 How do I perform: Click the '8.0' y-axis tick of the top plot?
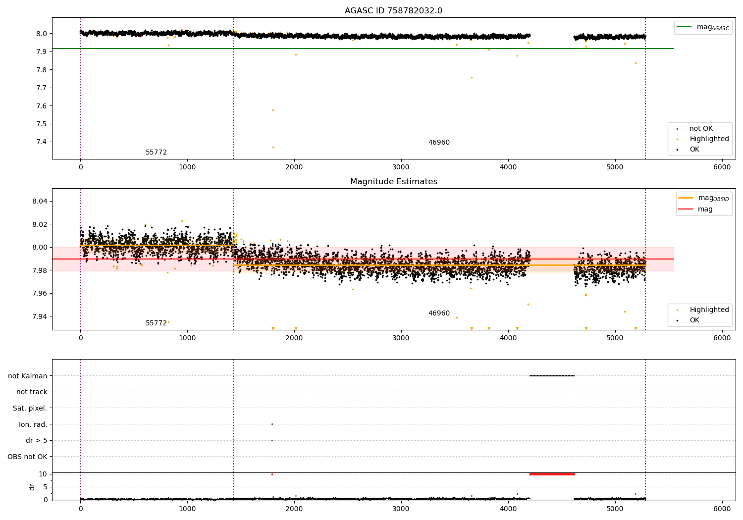click(x=42, y=34)
